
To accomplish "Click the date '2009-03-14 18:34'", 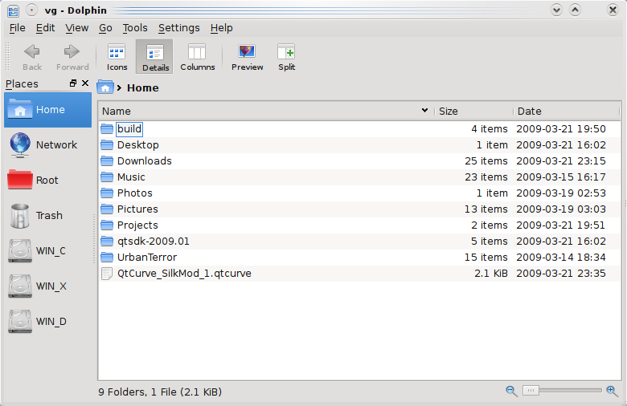I will pos(560,258).
